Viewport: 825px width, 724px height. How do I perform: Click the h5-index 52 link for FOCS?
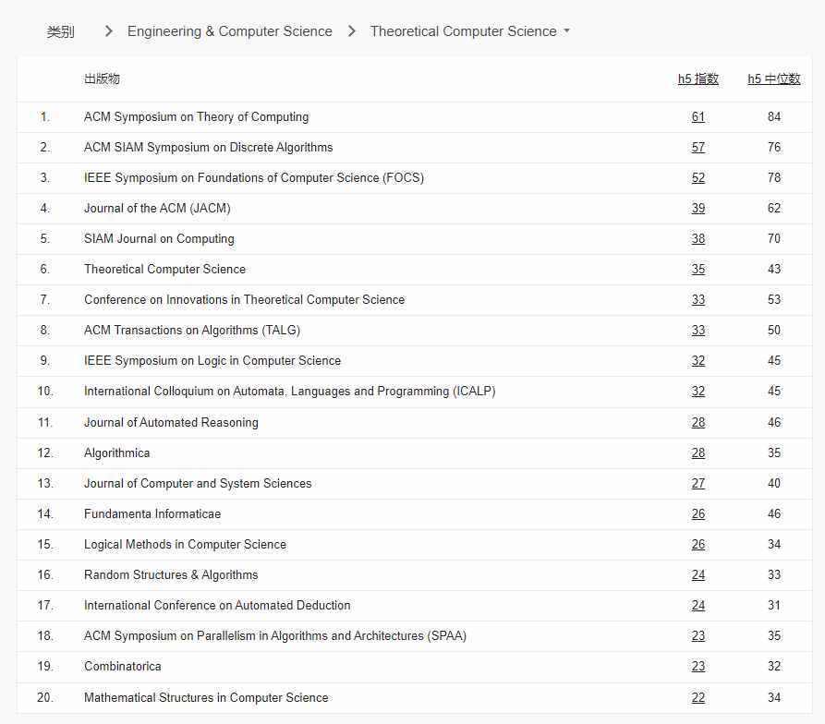point(698,177)
